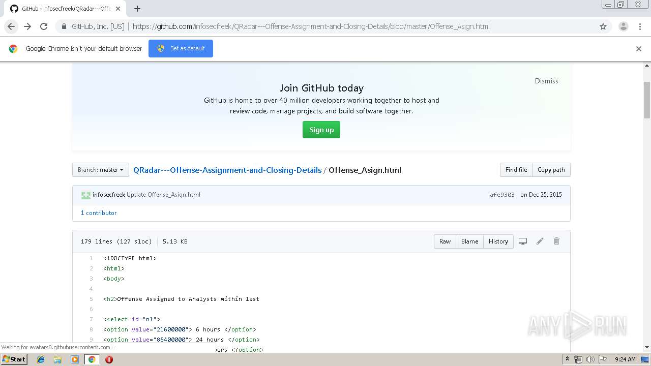Click the Find file button

point(516,170)
